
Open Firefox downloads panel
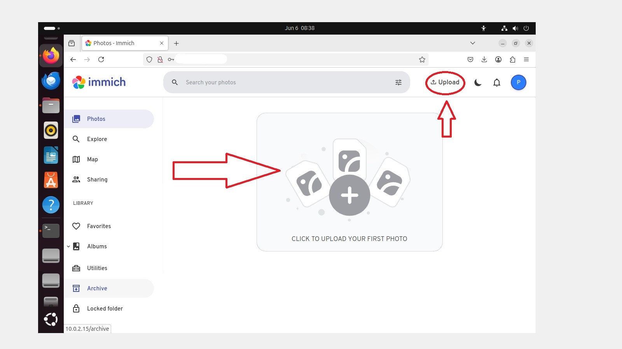tap(484, 59)
